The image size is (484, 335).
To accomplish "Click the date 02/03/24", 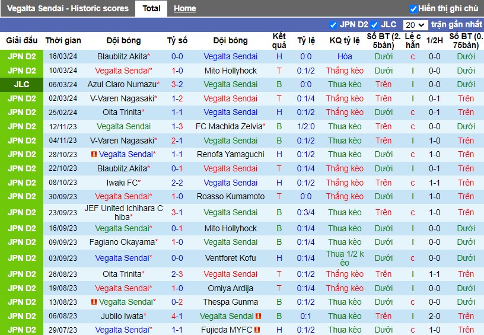I will 63,98.
